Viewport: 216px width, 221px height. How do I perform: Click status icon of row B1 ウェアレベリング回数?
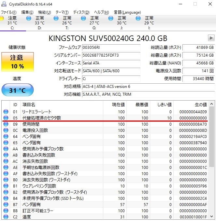(x=6, y=186)
